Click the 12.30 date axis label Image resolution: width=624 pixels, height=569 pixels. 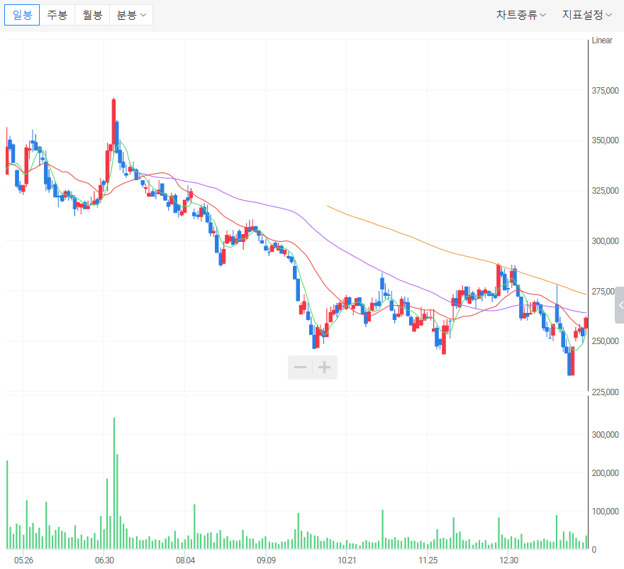509,560
